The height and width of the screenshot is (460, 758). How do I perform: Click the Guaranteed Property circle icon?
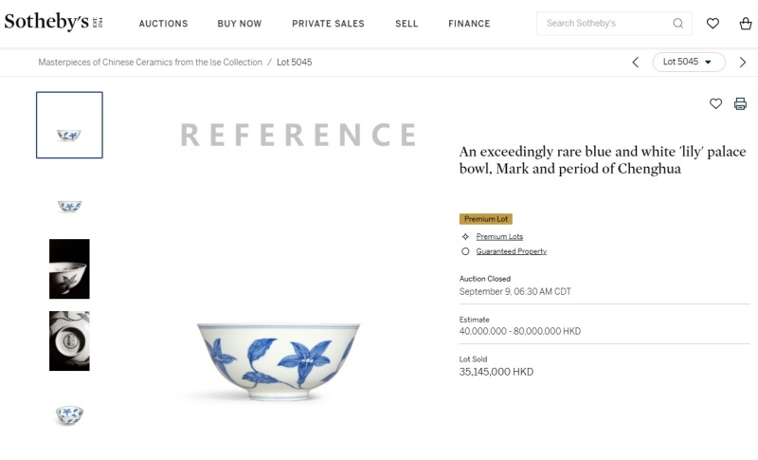click(465, 251)
